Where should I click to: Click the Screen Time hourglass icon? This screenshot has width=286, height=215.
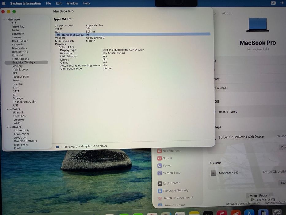(160, 173)
